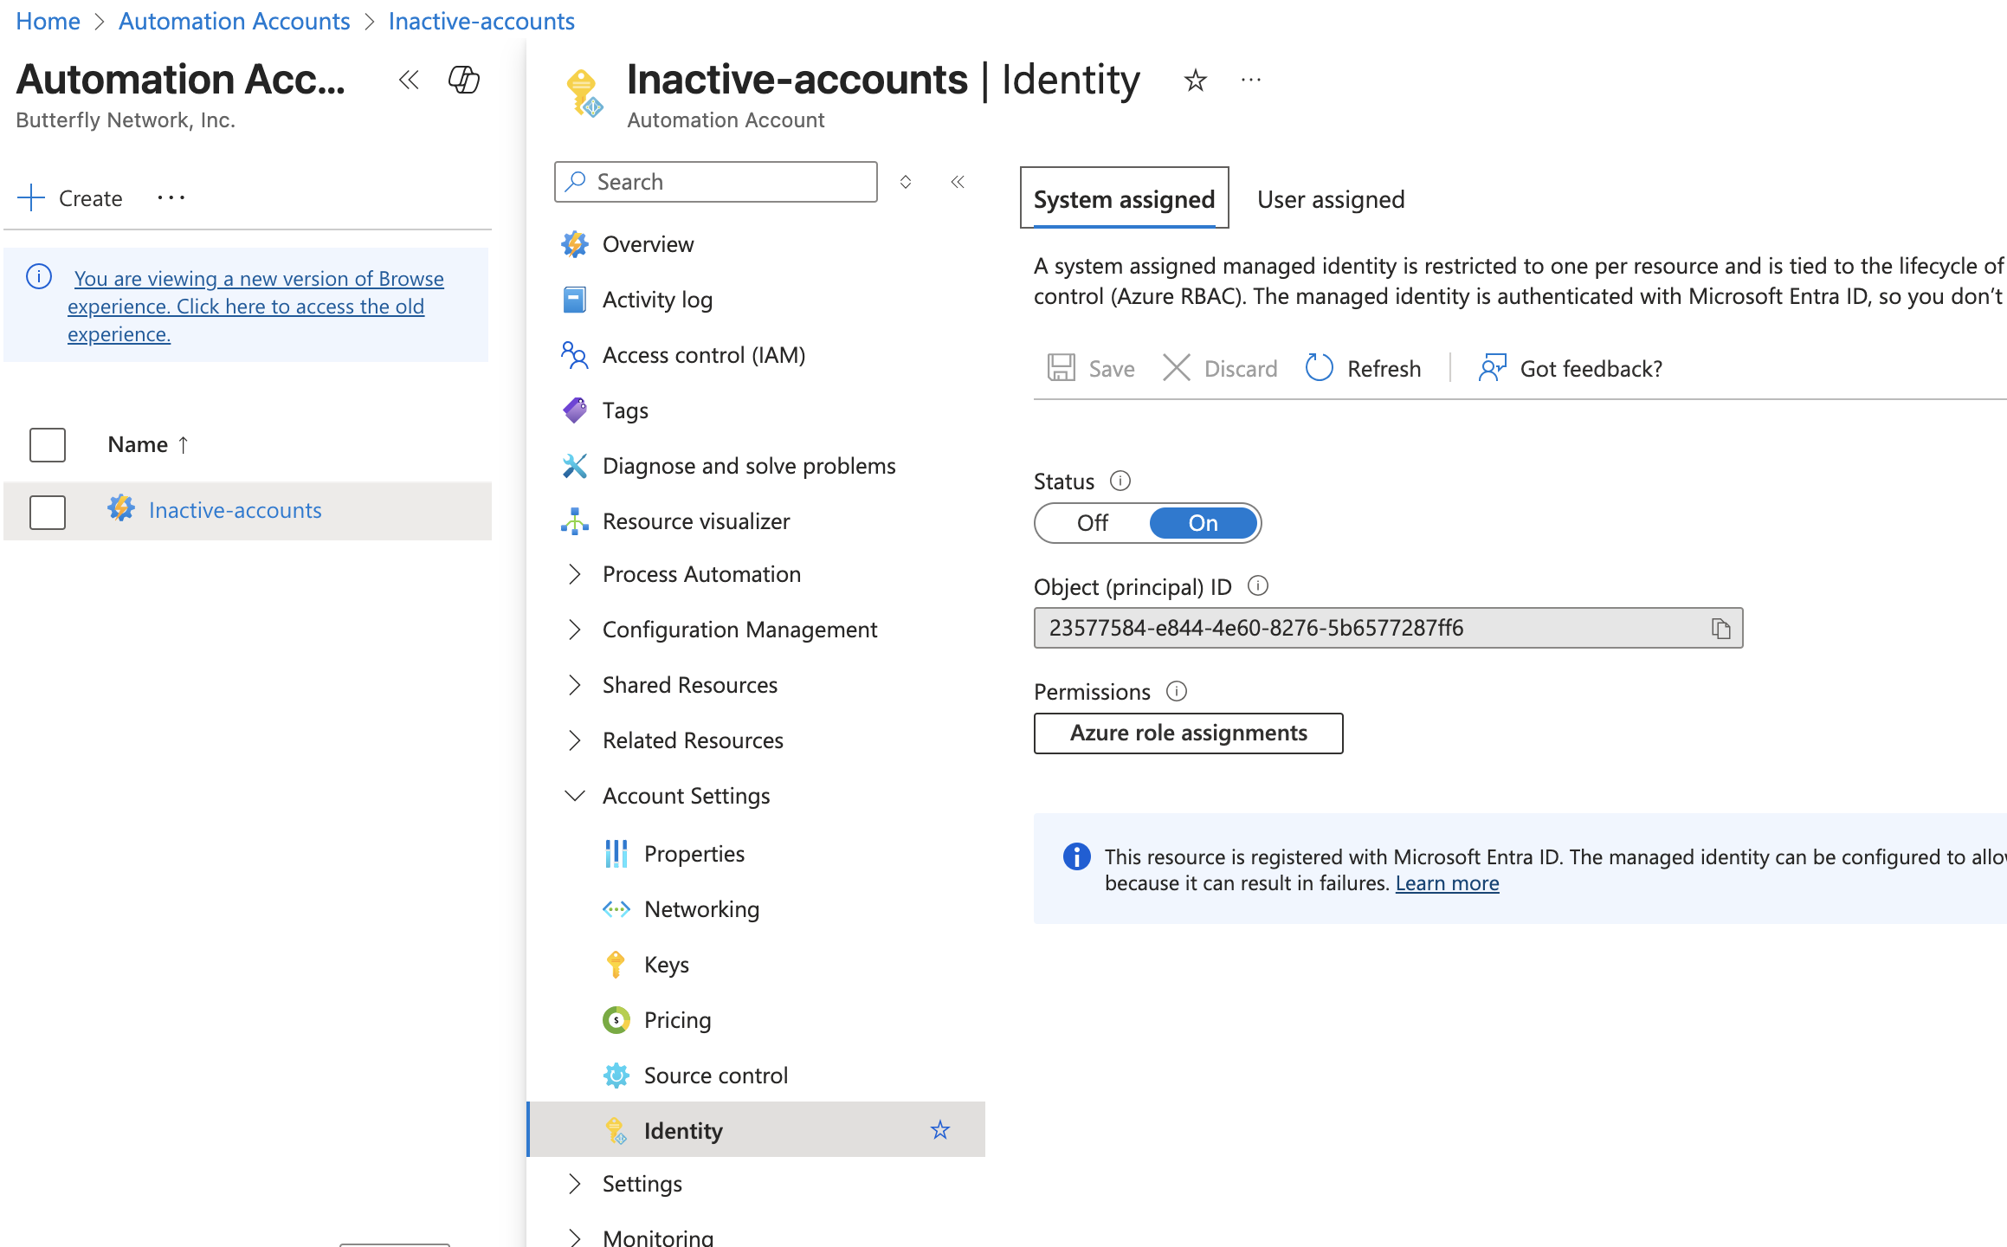Open Properties menu item
The width and height of the screenshot is (2007, 1247).
(694, 854)
